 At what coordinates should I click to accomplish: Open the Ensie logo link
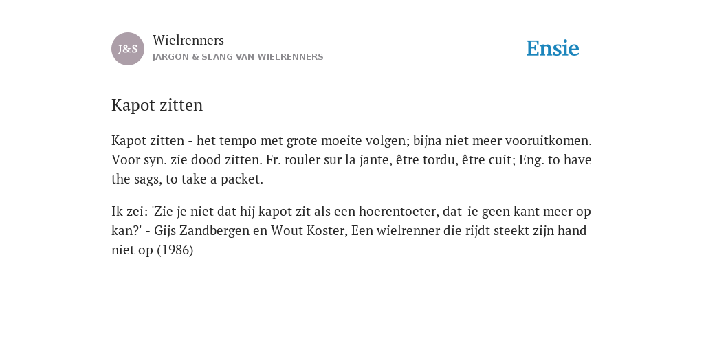[553, 49]
